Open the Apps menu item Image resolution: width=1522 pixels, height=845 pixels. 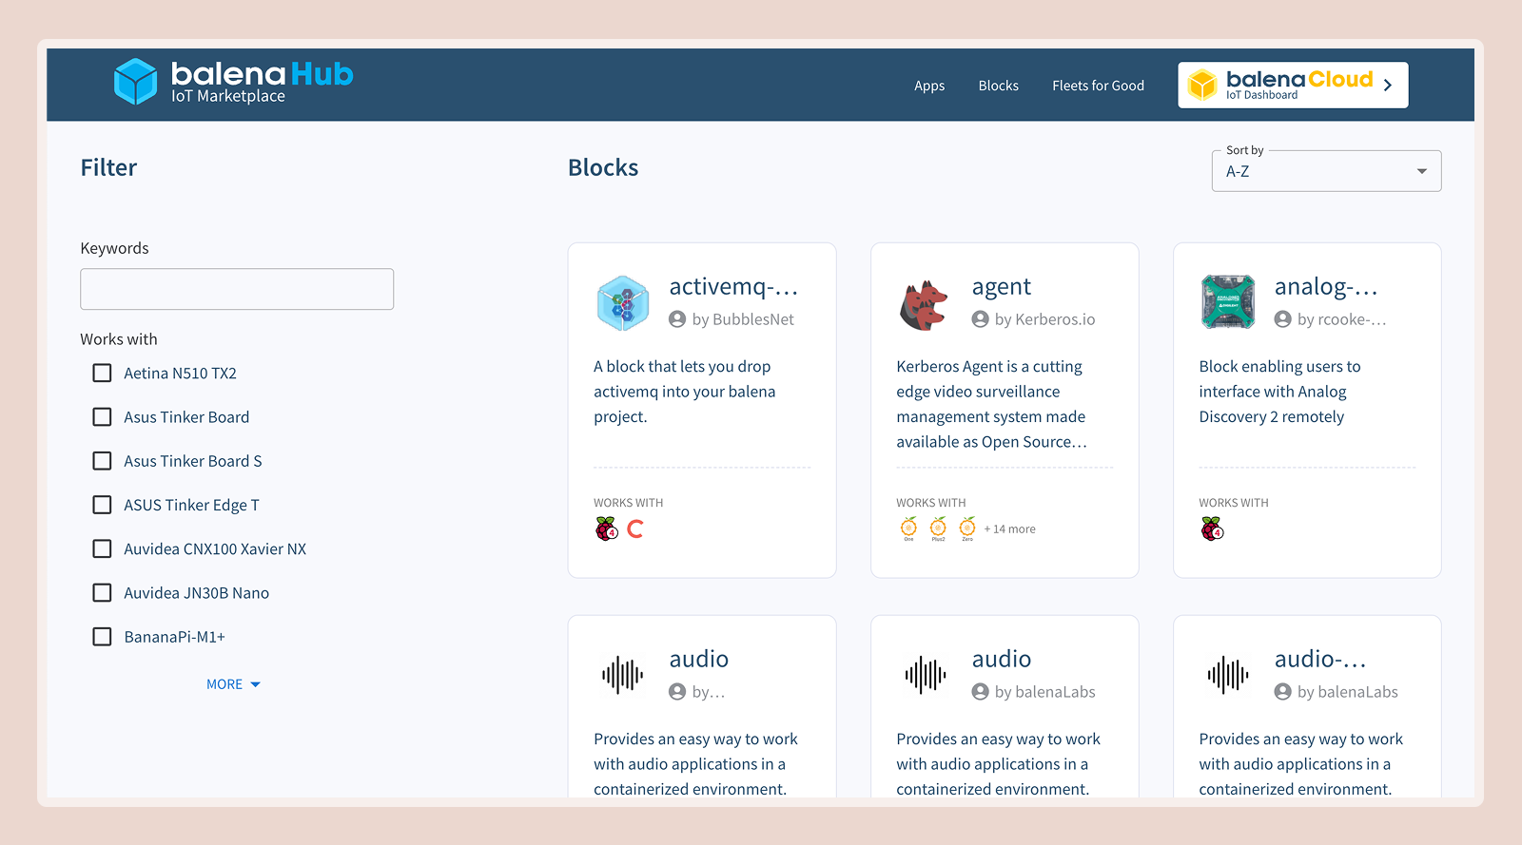point(929,86)
